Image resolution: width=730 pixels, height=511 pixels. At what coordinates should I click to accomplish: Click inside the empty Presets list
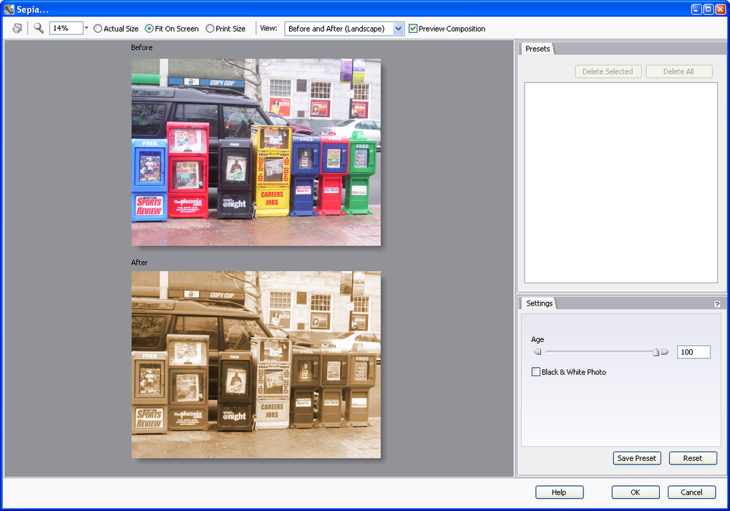pyautogui.click(x=620, y=182)
